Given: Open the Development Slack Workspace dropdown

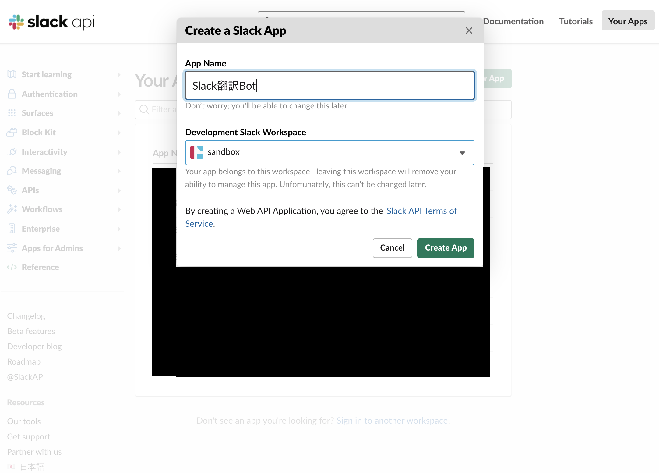Looking at the screenshot, I should tap(330, 153).
